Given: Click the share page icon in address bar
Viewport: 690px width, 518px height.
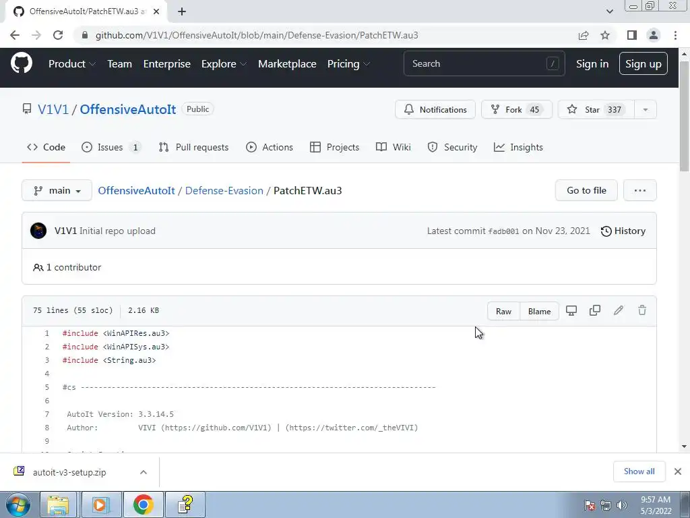Looking at the screenshot, I should coord(584,35).
